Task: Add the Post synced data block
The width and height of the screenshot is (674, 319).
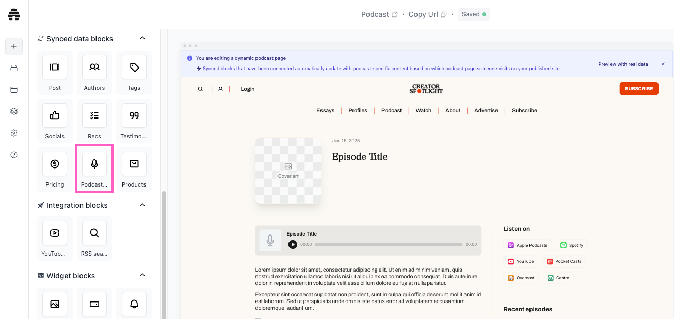Action: [55, 68]
